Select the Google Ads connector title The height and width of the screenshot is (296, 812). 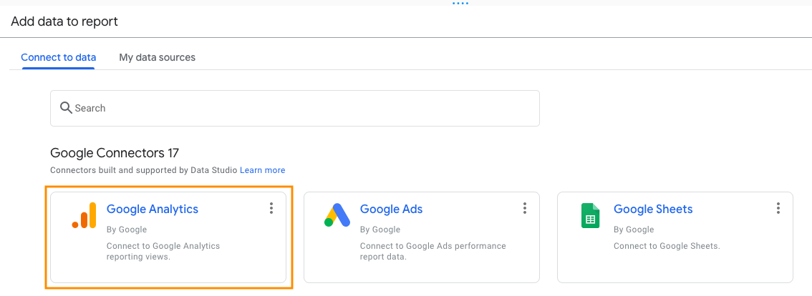click(x=392, y=209)
